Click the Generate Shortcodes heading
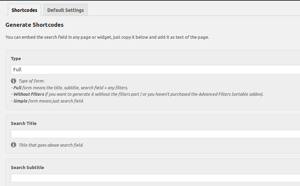Image resolution: width=300 pixels, height=186 pixels. click(34, 25)
